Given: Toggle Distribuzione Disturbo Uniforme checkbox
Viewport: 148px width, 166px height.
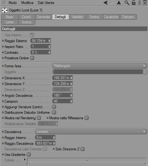Looking at the screenshot, I should 54,112.
